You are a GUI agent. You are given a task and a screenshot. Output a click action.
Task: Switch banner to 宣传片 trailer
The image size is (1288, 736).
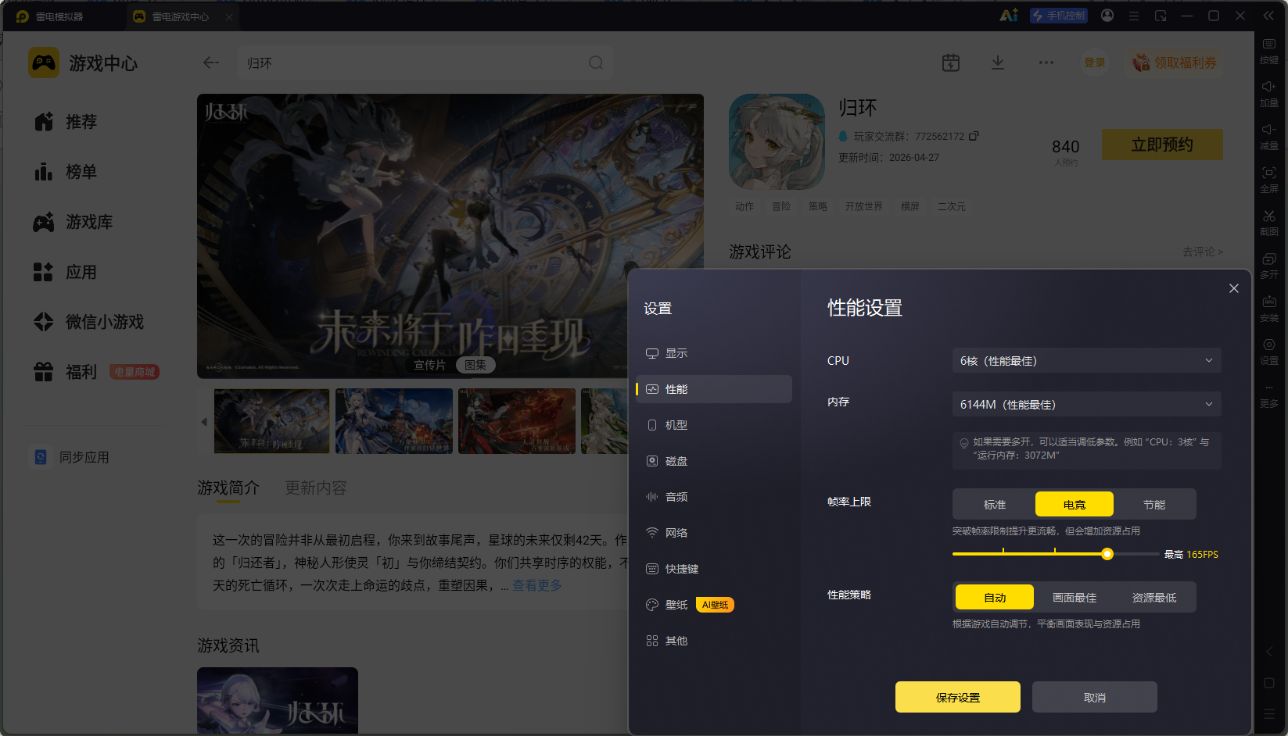429,365
